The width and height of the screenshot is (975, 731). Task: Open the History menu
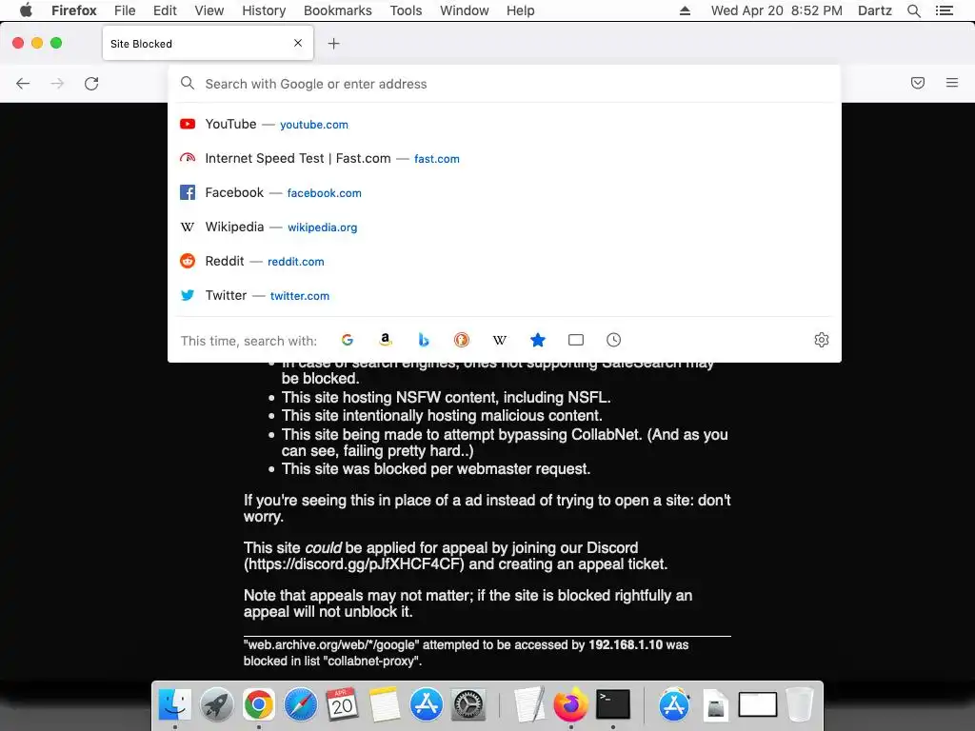[x=264, y=10]
